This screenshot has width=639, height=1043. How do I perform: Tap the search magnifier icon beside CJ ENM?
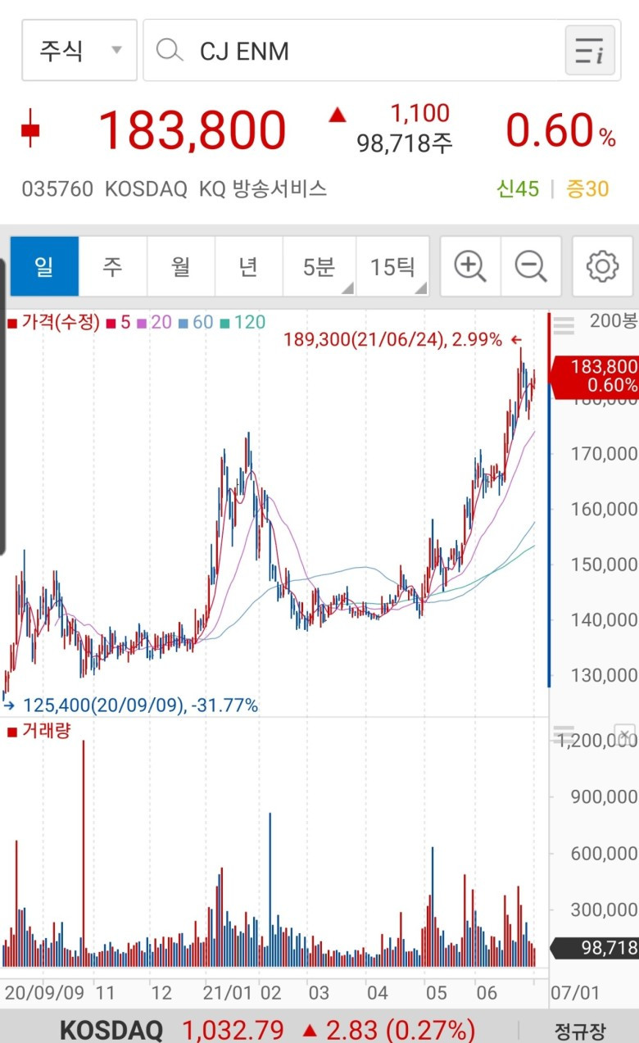[170, 51]
